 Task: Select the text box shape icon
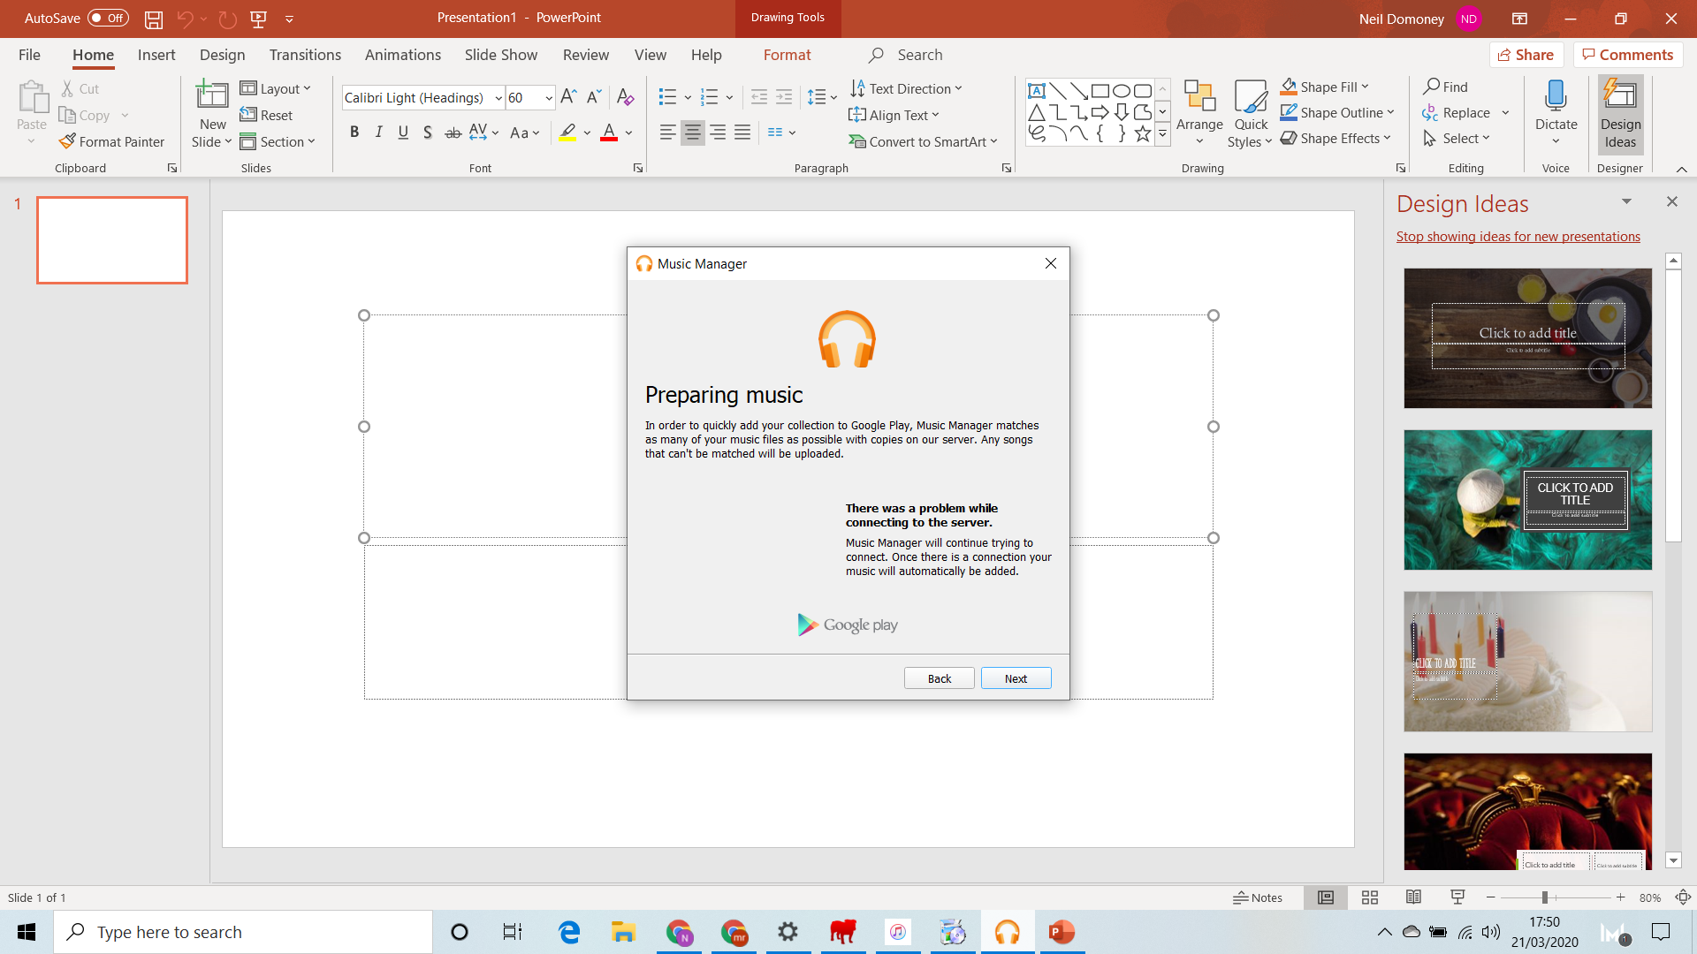1036,91
